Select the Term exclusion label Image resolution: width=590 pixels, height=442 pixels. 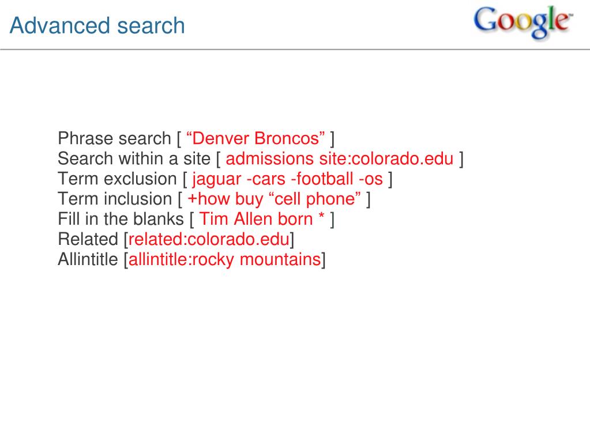(118, 179)
